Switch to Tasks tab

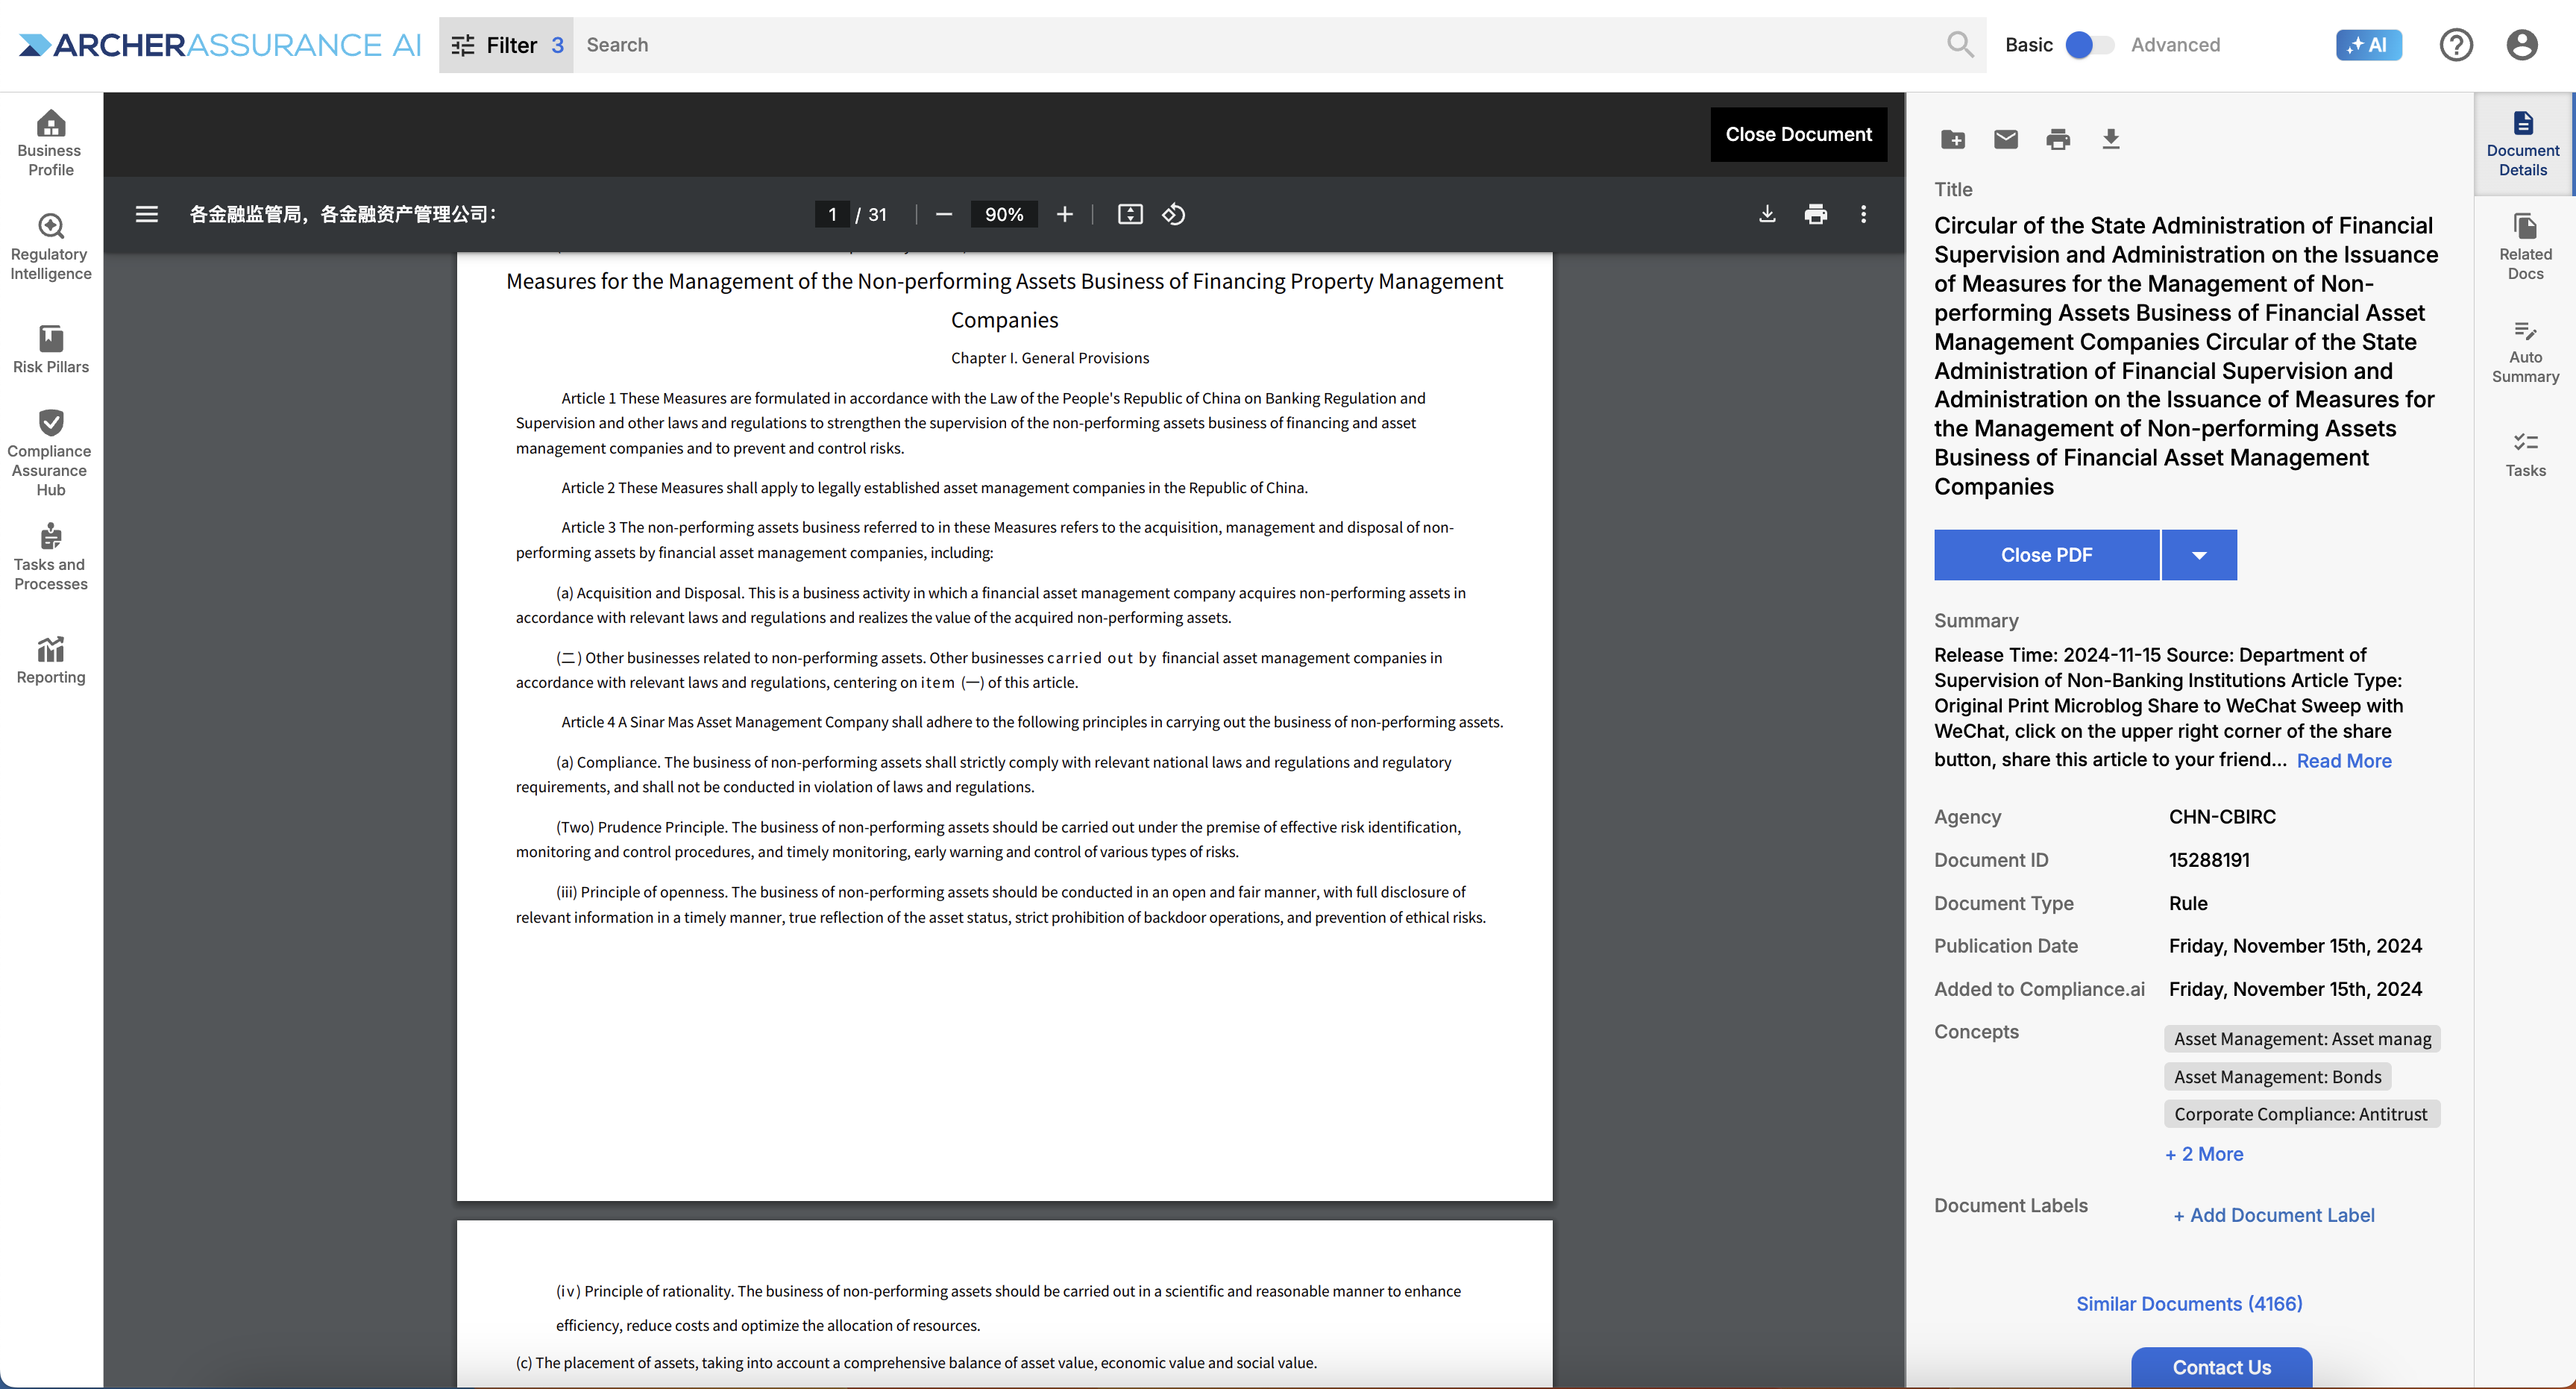(2524, 454)
